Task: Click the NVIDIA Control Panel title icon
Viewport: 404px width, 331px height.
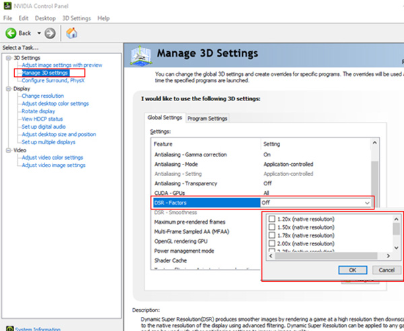Action: [x=6, y=5]
